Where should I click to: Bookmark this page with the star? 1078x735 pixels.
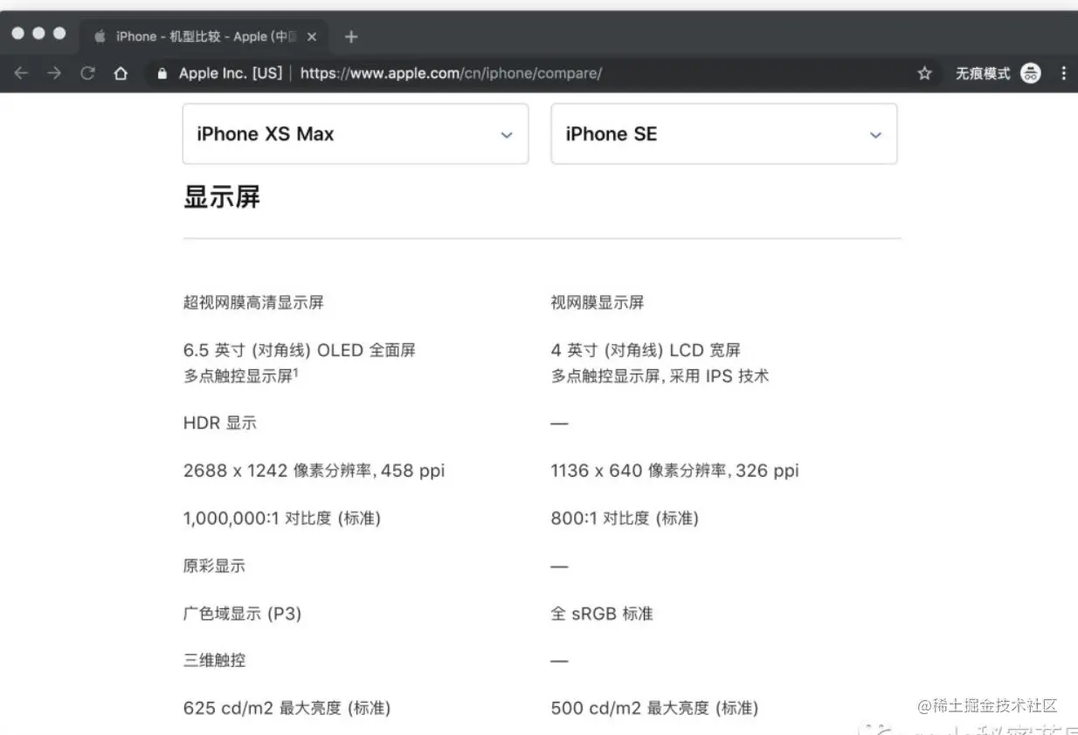[x=924, y=73]
